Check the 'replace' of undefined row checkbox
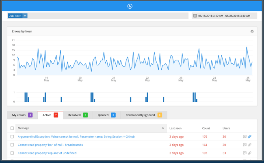The image size is (264, 163). coord(12,153)
